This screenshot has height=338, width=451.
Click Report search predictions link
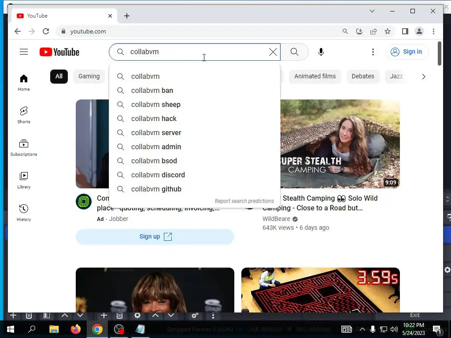click(x=244, y=201)
